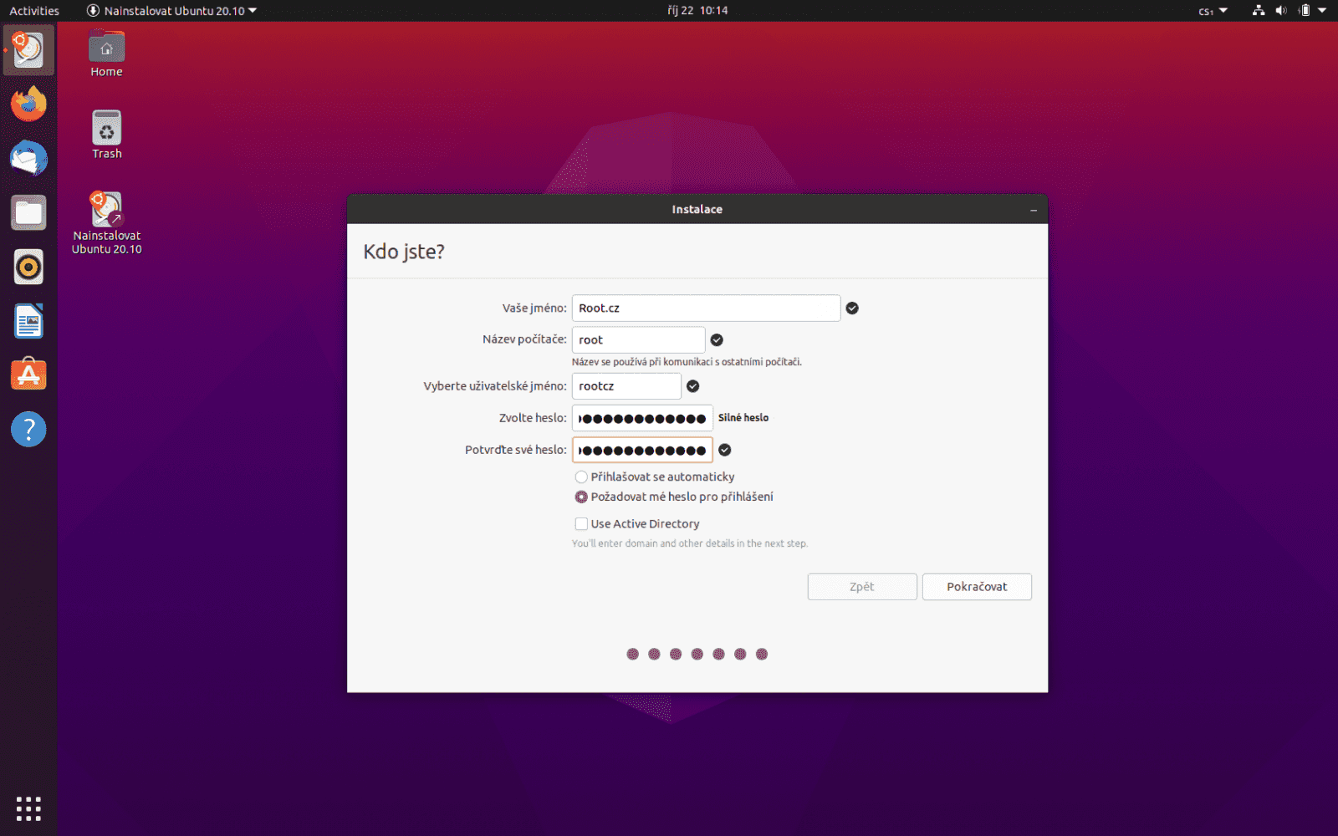Show all applications grid
The image size is (1338, 836).
[28, 808]
